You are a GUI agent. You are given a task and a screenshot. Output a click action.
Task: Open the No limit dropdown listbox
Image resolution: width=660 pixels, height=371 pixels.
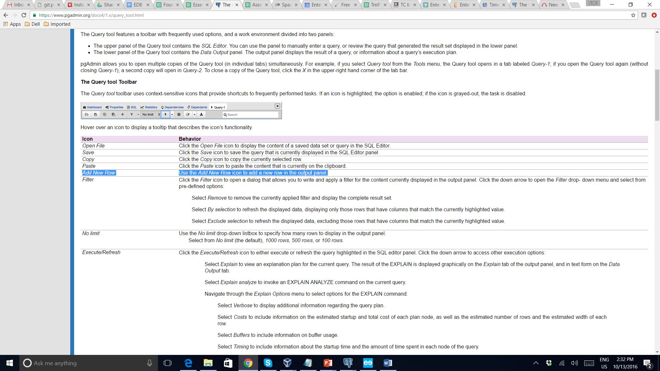coord(150,114)
